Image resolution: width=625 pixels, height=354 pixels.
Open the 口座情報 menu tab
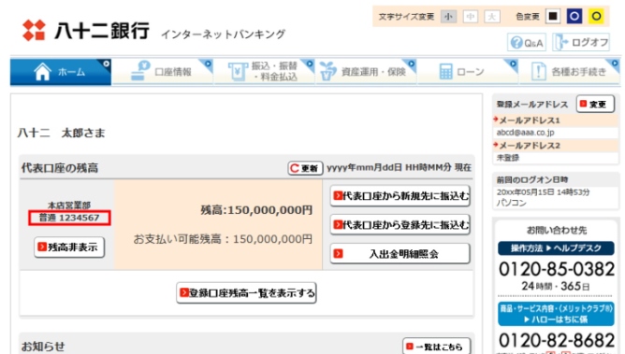point(163,72)
